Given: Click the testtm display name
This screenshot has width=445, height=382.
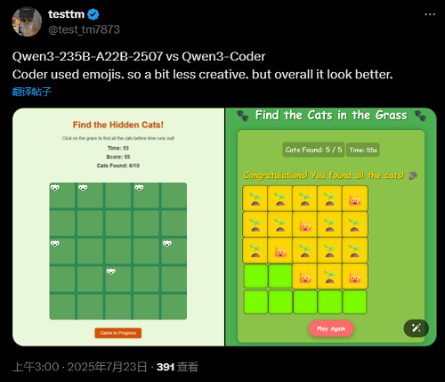Looking at the screenshot, I should [x=66, y=14].
